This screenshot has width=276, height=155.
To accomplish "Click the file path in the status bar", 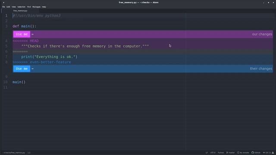I will tap(14, 153).
